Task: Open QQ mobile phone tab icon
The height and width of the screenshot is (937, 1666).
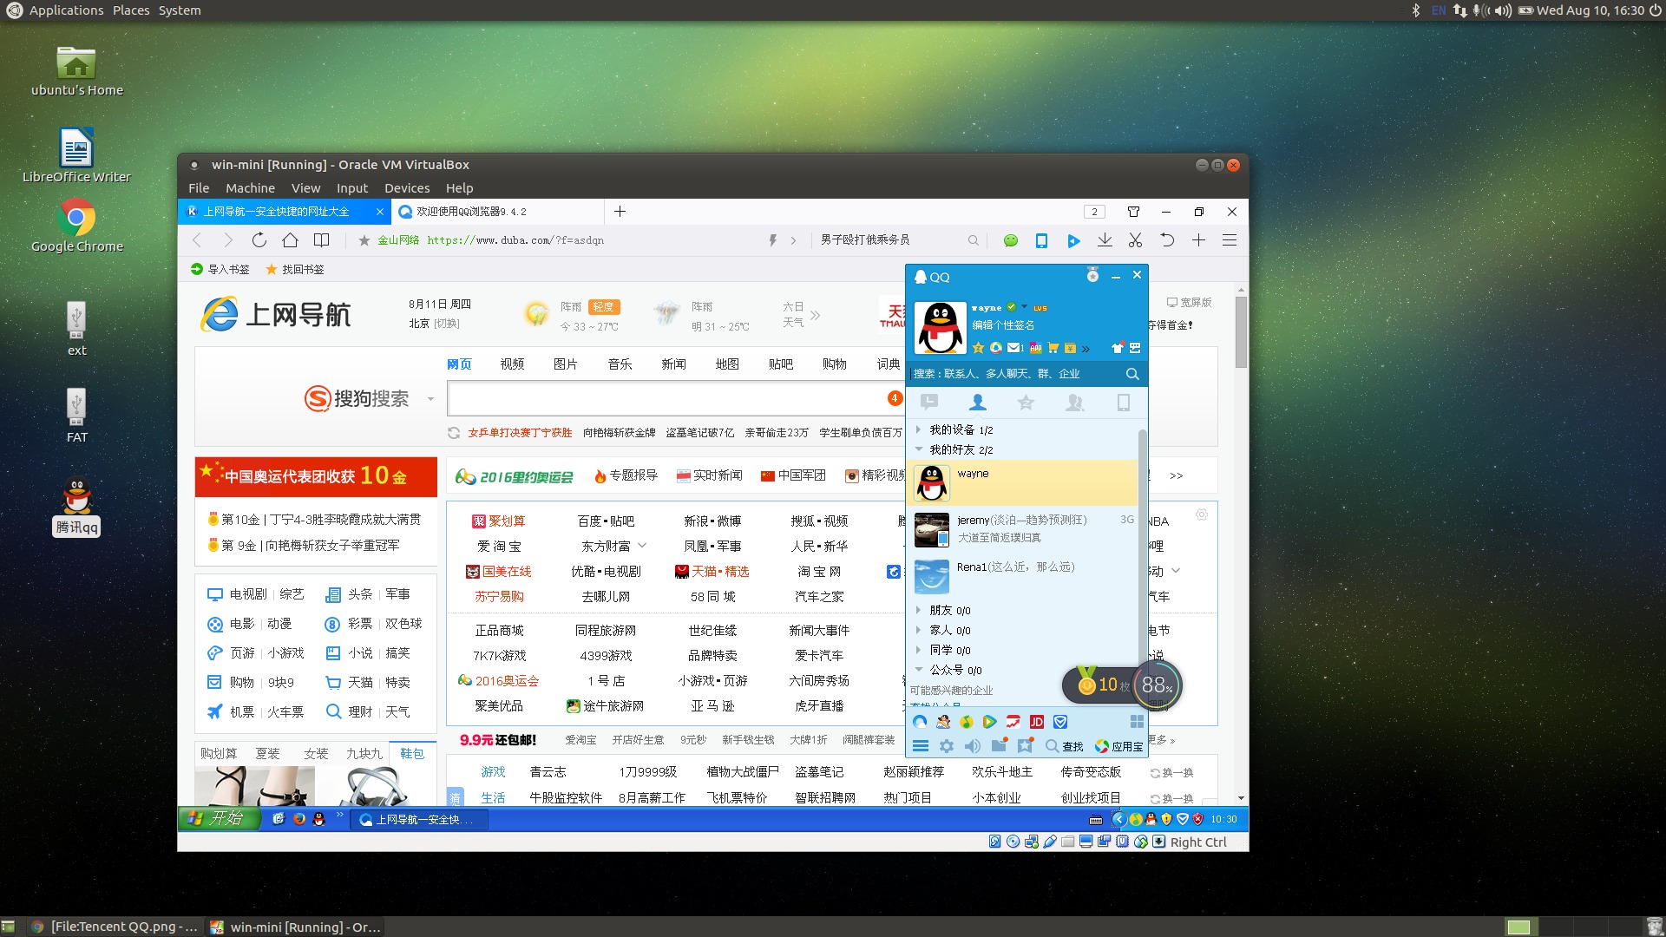Action: [x=1124, y=403]
